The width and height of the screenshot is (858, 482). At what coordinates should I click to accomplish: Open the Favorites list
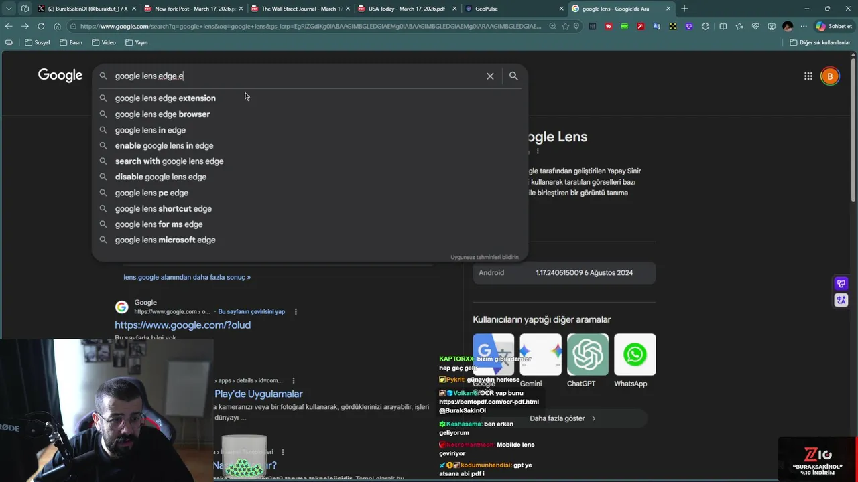739,27
